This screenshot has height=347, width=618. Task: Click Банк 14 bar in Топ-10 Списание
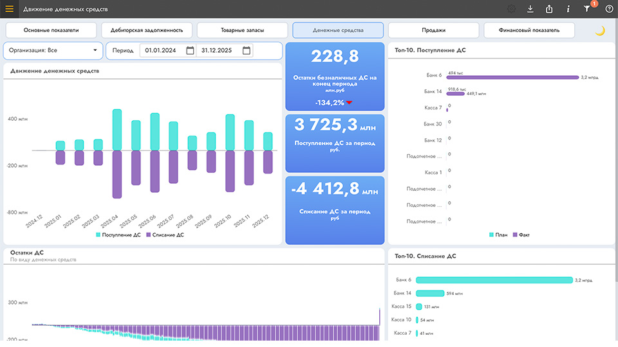(x=430, y=294)
